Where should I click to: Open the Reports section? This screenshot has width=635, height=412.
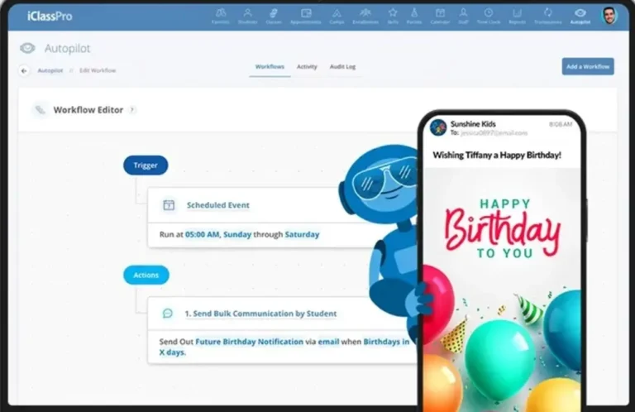(x=517, y=17)
